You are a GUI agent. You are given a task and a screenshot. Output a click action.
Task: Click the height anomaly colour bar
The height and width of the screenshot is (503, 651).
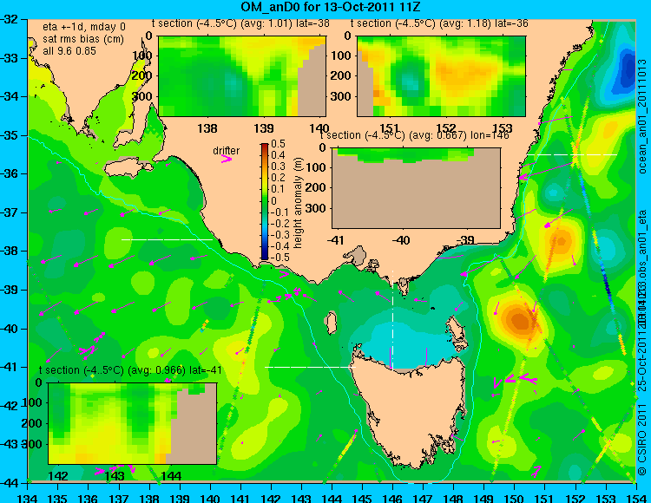coord(265,201)
